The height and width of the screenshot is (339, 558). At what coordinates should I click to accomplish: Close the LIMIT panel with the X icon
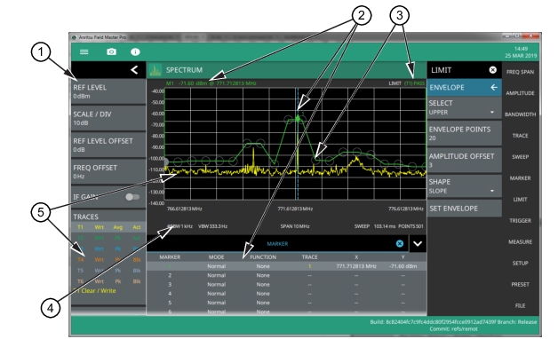point(492,70)
